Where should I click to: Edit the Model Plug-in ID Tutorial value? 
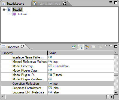point(57,75)
